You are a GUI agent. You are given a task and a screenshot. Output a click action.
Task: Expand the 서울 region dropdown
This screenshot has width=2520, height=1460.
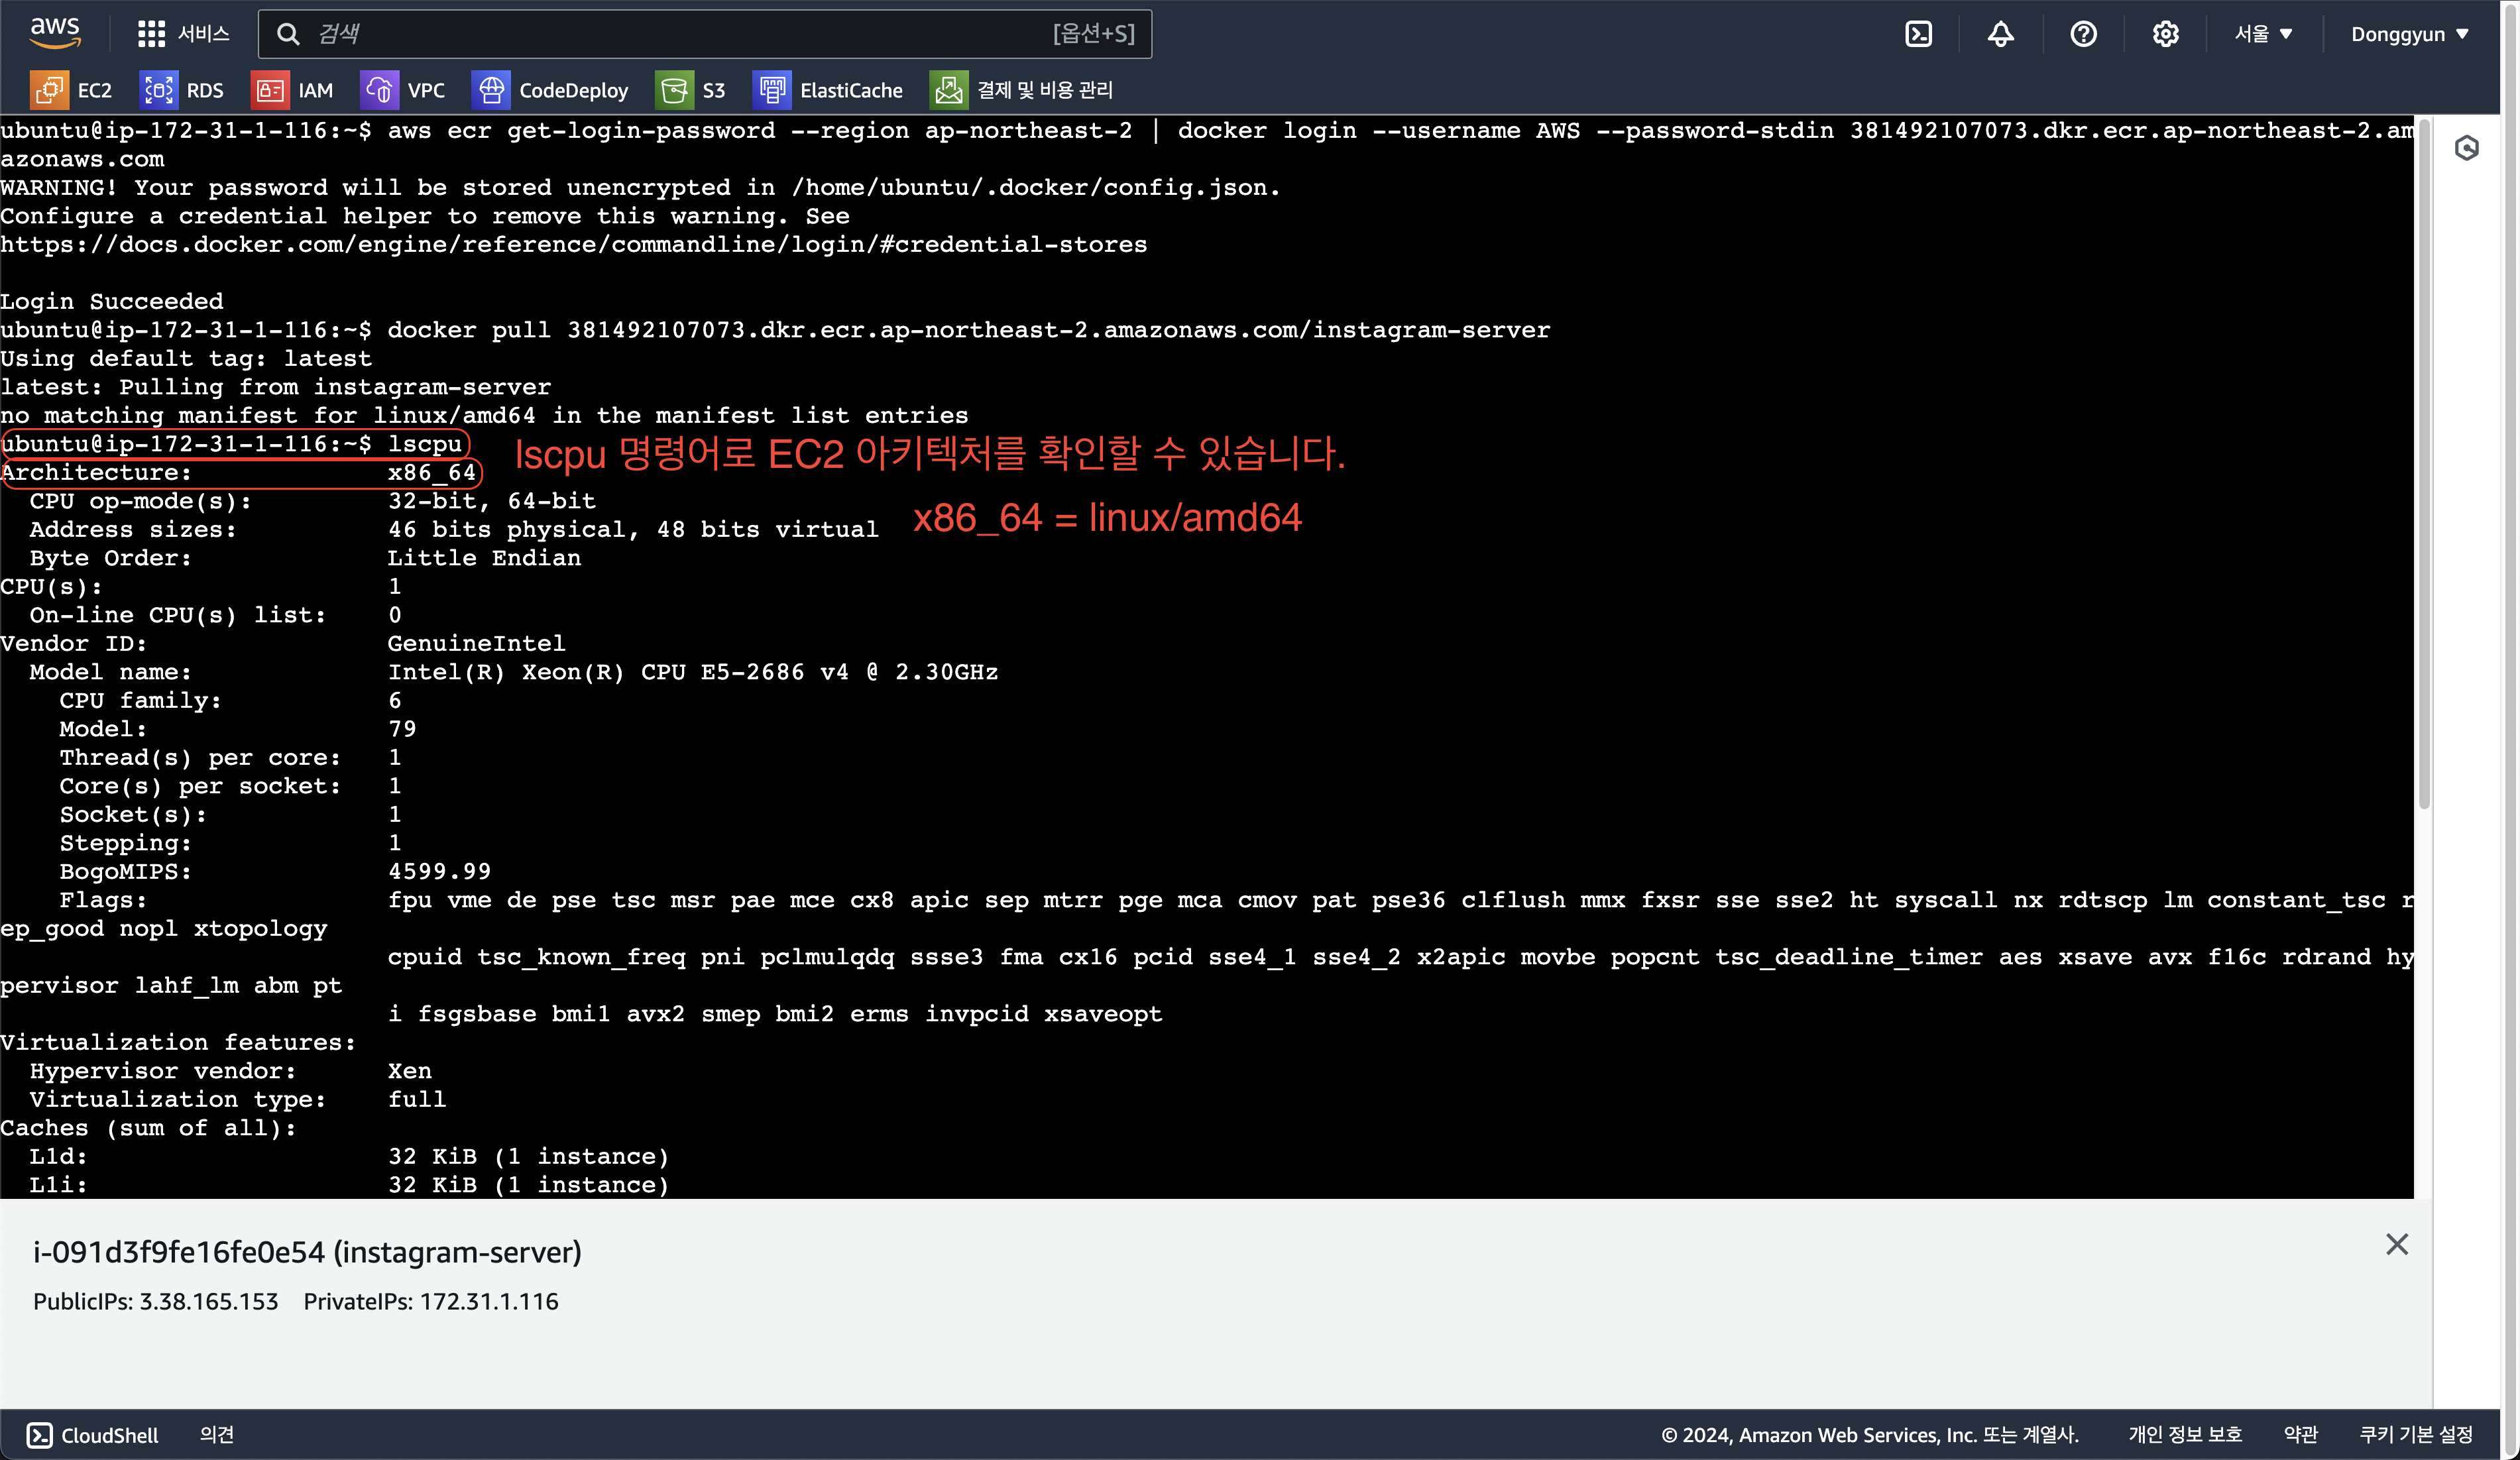tap(2263, 34)
